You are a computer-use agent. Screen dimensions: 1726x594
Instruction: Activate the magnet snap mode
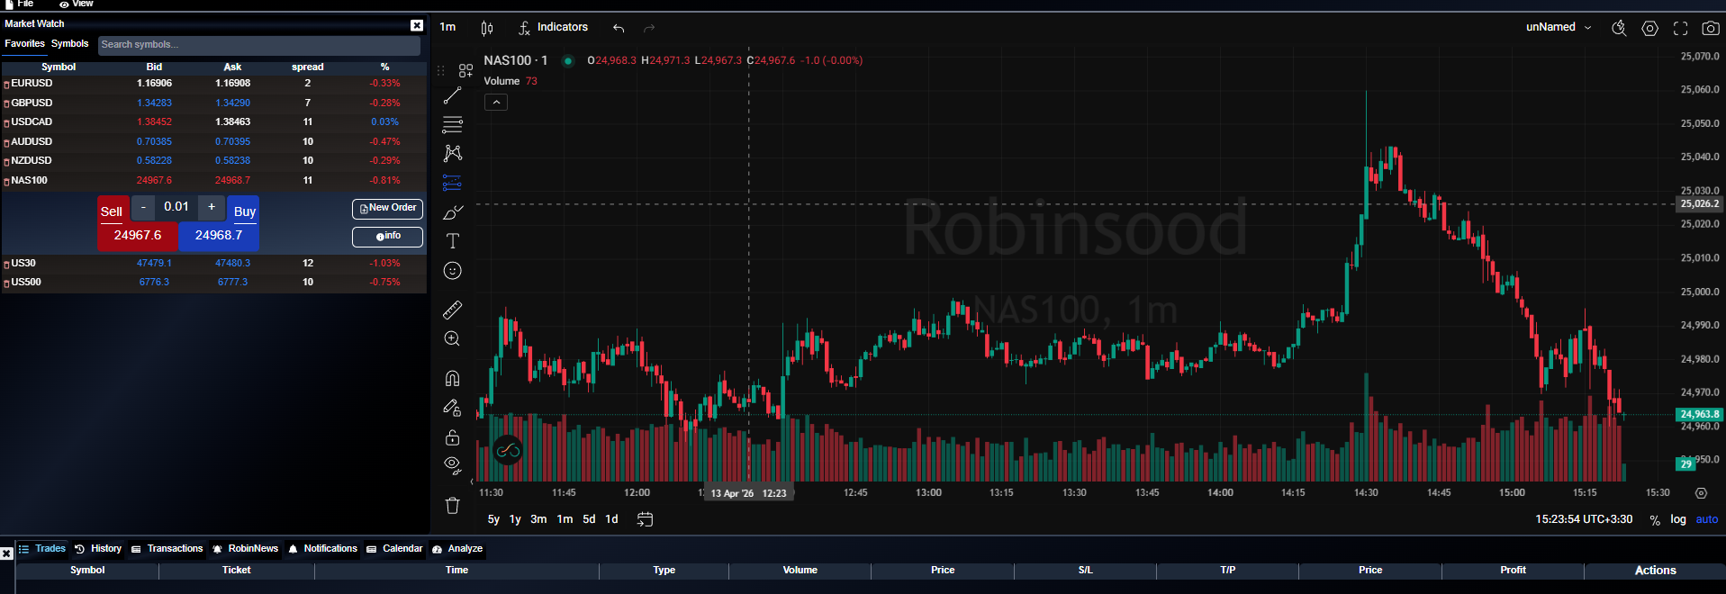[x=453, y=378]
